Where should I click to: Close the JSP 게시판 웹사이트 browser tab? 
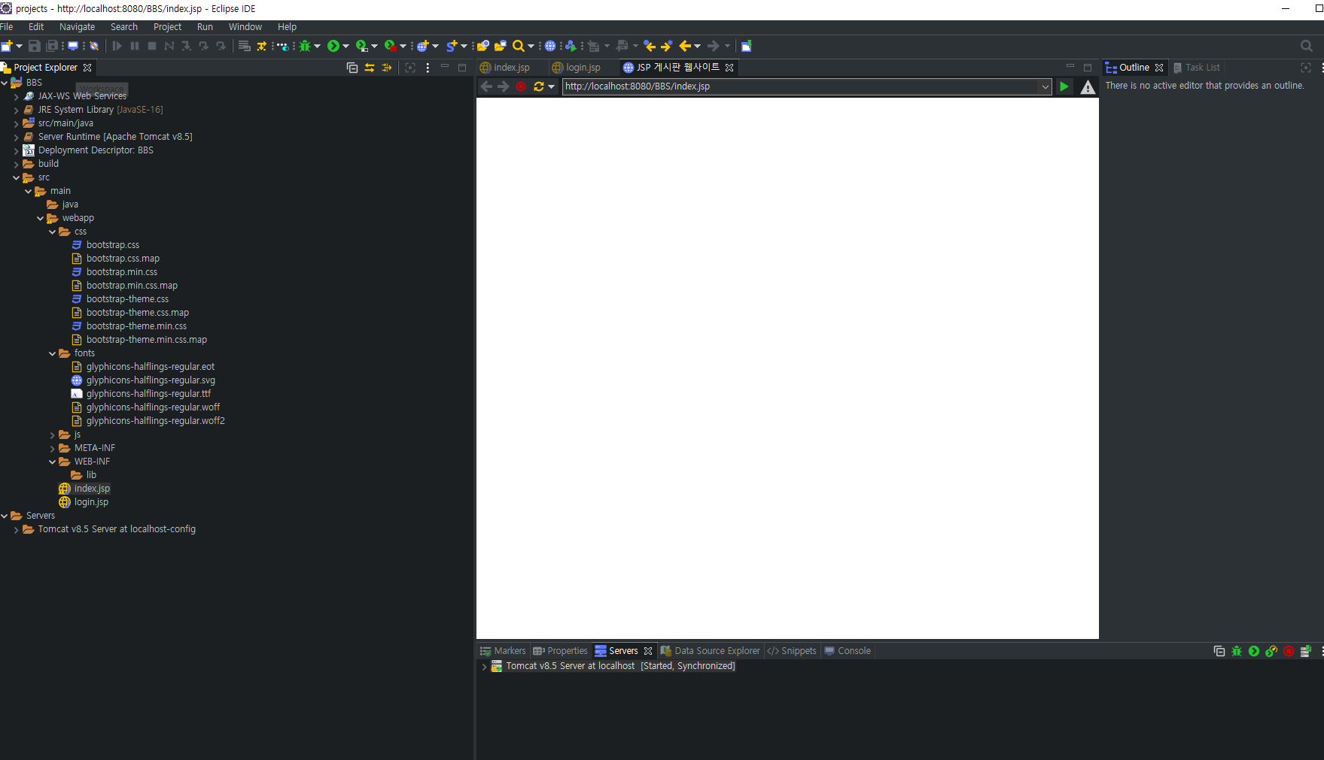(729, 68)
